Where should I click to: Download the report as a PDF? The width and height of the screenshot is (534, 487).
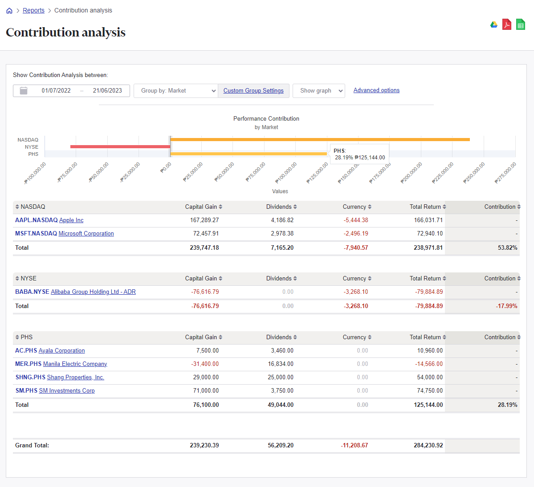tap(507, 24)
